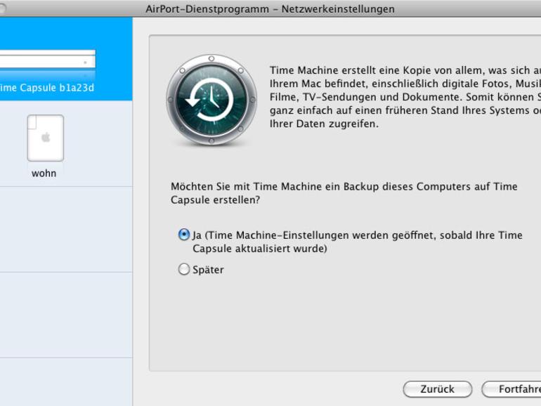Click the divider between sidebar and settings panel
The width and height of the screenshot is (541, 406).
point(133,211)
